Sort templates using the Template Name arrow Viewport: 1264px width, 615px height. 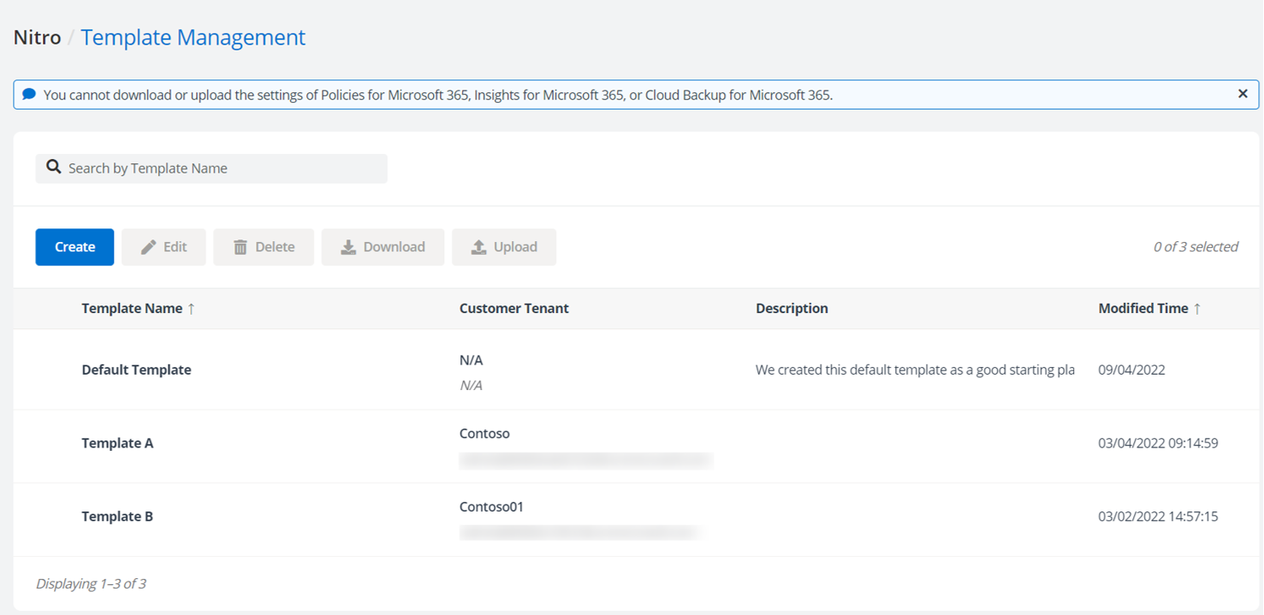[191, 308]
